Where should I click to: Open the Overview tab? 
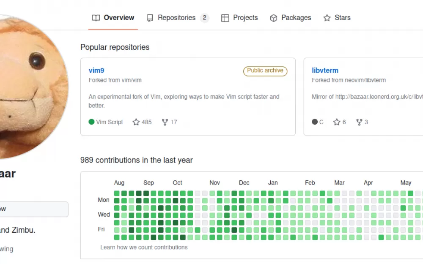(x=113, y=18)
